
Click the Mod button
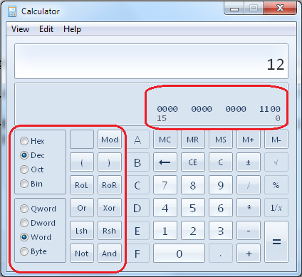point(110,140)
